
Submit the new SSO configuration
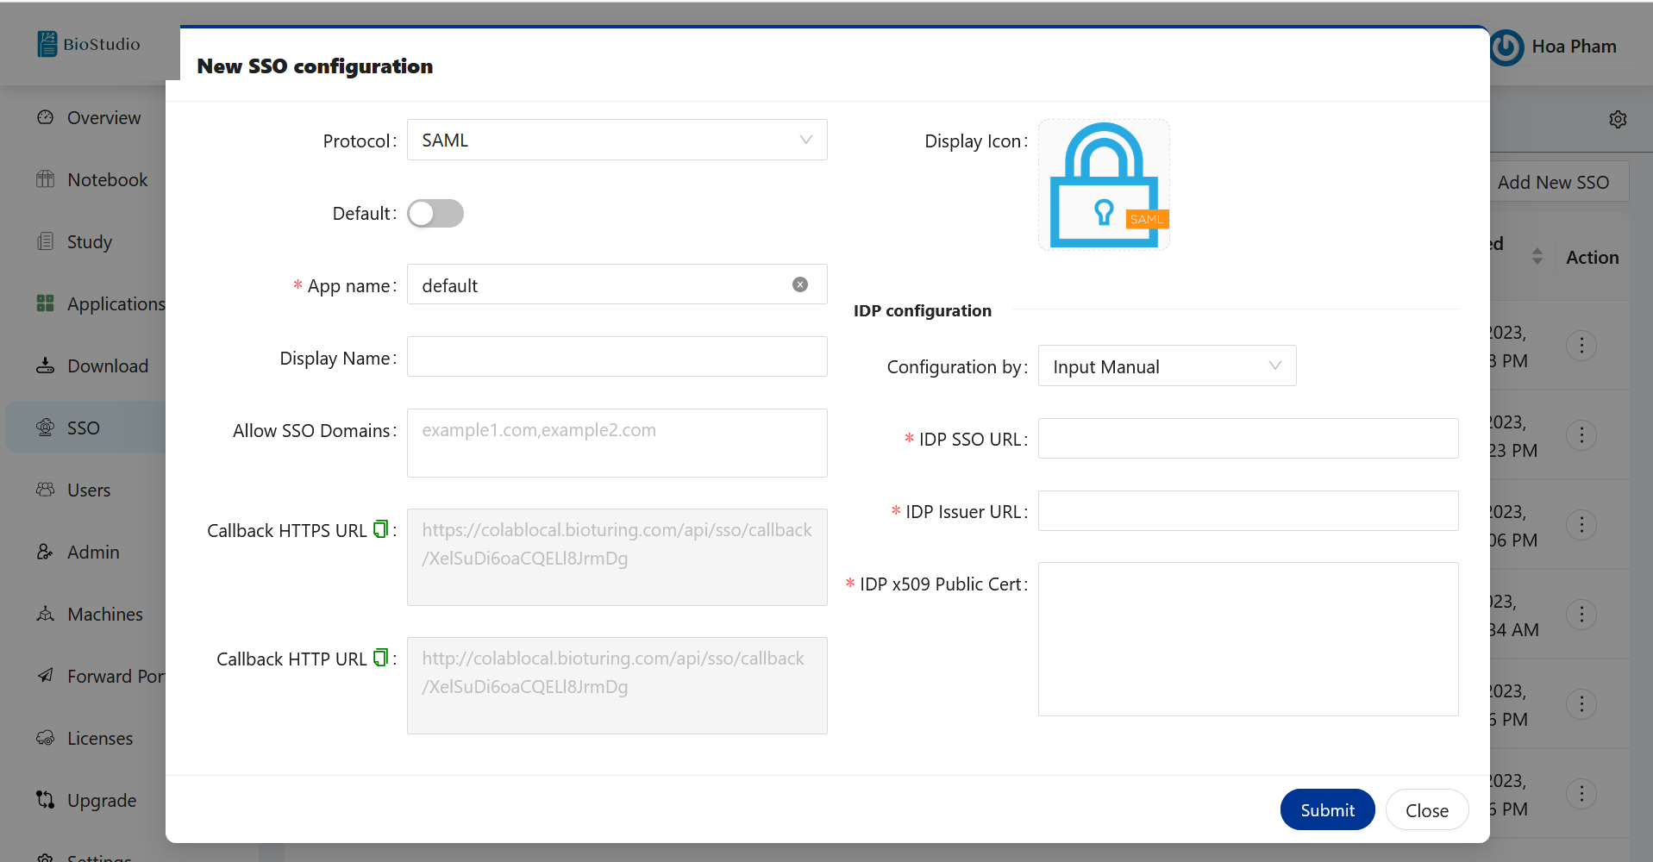click(x=1327, y=810)
